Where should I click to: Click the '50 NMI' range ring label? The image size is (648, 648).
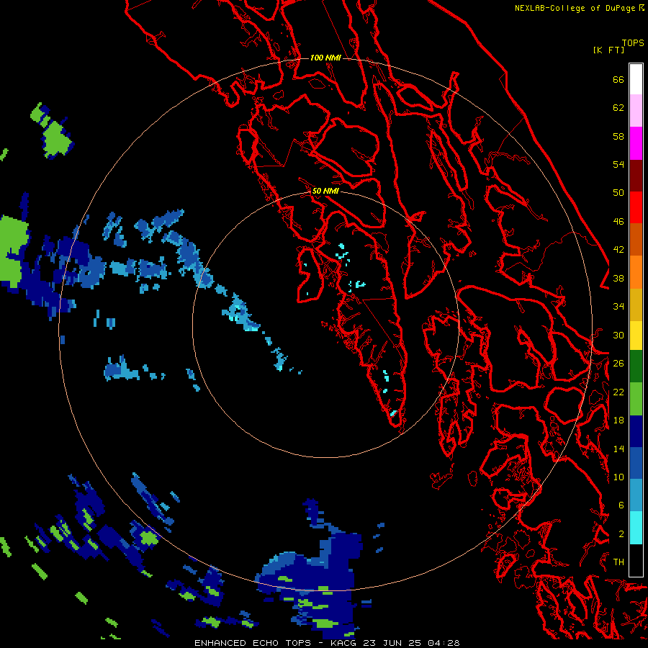tap(325, 191)
